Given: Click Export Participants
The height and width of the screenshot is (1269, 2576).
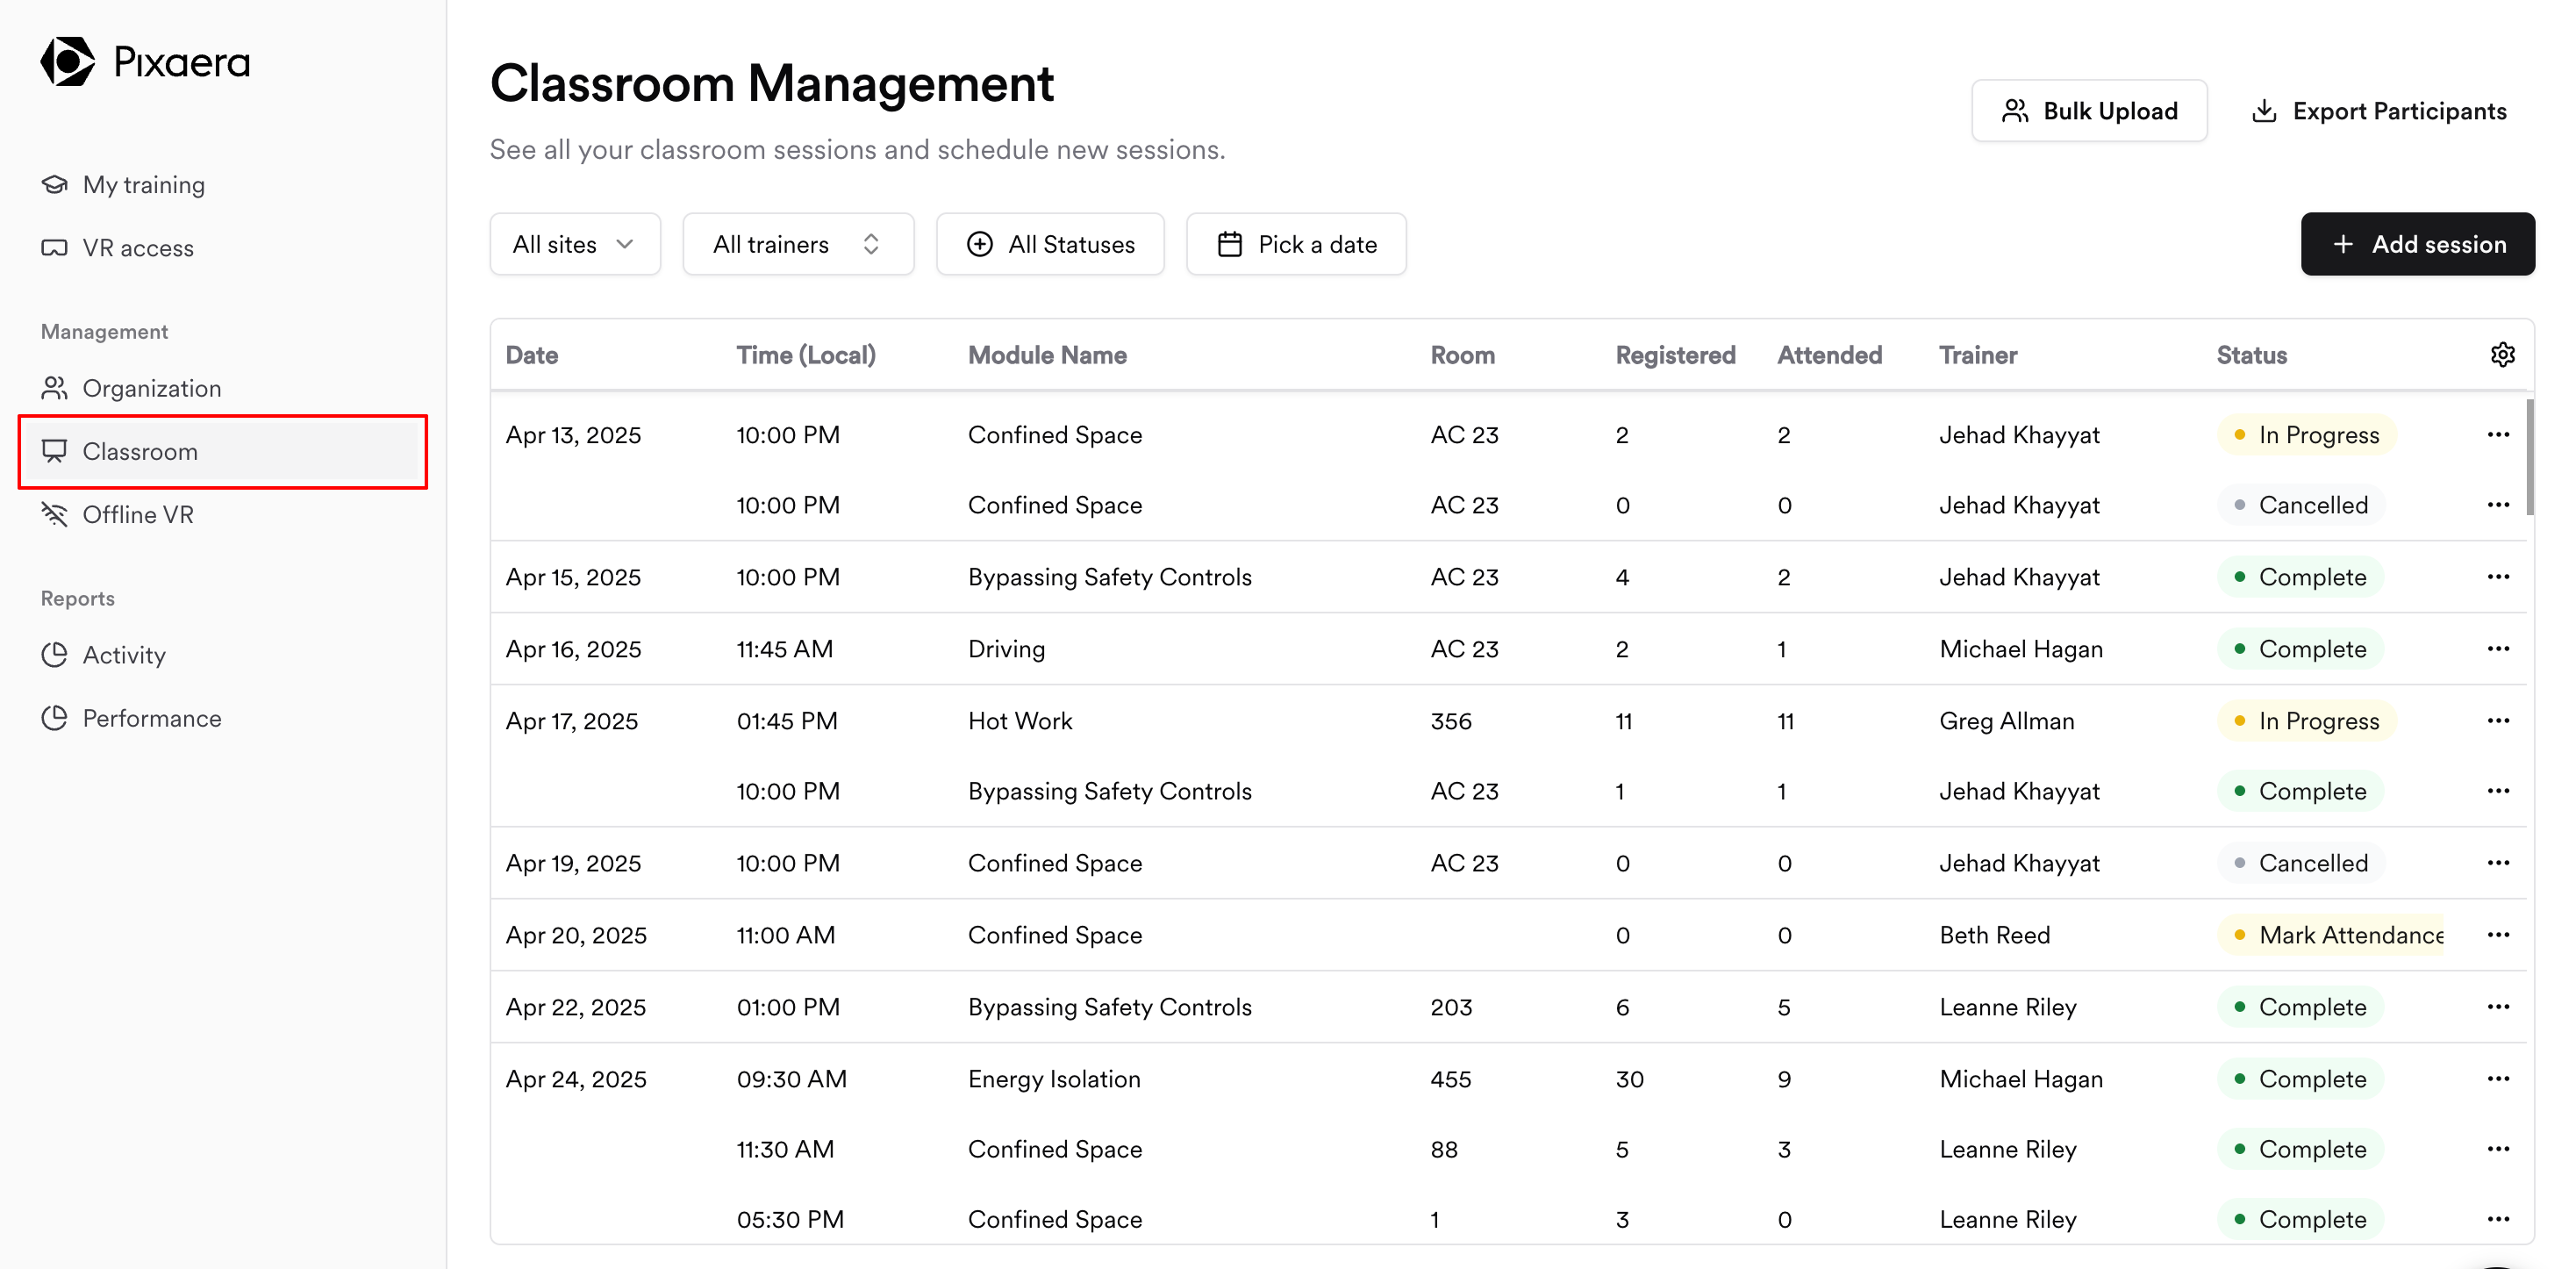Looking at the screenshot, I should [2379, 111].
